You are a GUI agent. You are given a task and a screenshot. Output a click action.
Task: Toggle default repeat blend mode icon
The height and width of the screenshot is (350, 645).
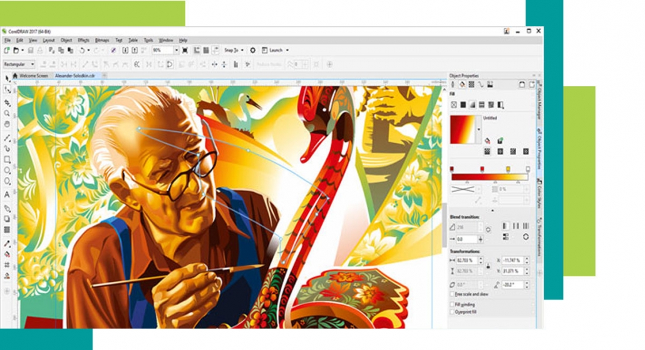505,226
